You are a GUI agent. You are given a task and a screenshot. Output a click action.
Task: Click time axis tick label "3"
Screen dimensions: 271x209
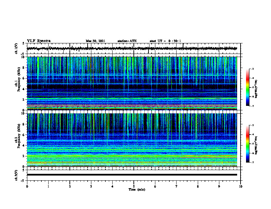(x=91, y=186)
